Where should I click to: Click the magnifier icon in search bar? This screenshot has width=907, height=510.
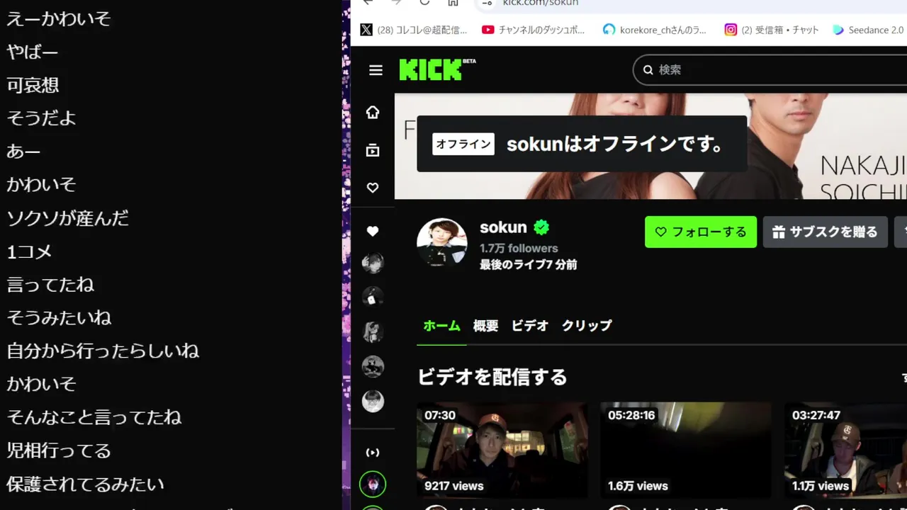pyautogui.click(x=648, y=69)
